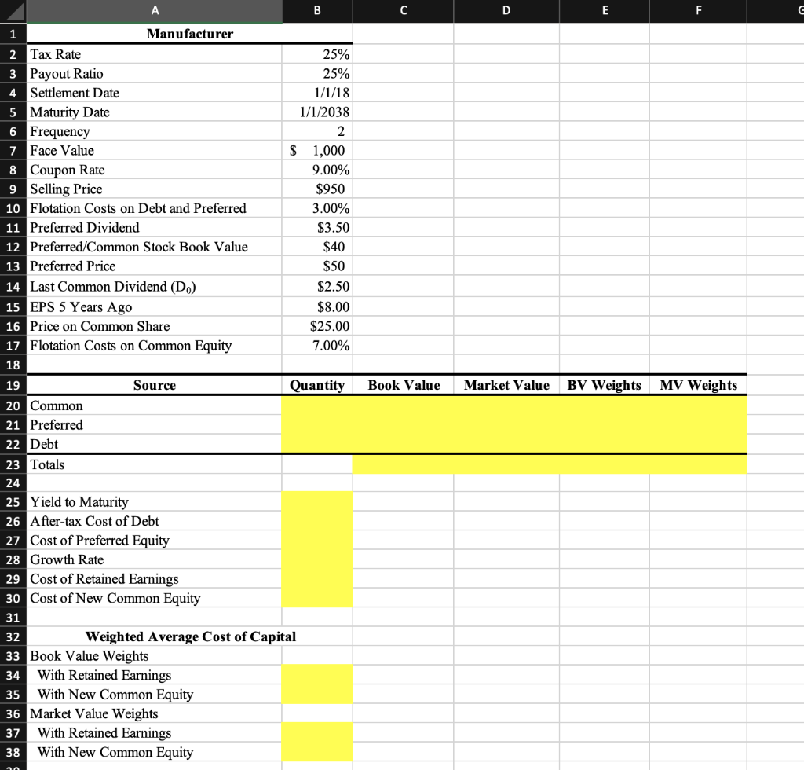
Task: Click the yellow Book Value cell for Preferred
Action: (x=403, y=424)
